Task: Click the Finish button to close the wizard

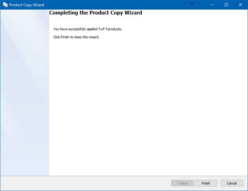Action: 206,183
